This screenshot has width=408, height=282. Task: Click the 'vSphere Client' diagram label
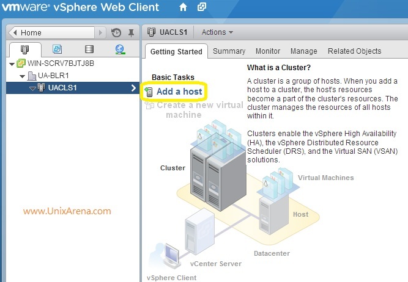click(x=171, y=278)
